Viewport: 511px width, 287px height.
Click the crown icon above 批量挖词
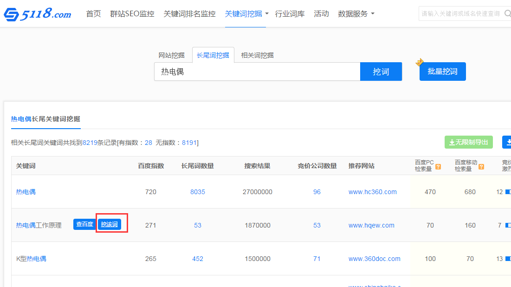(x=420, y=62)
